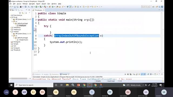Click the Debug bug toolbar icon
Viewport: 173px width, 97px height.
[x=32, y=7]
